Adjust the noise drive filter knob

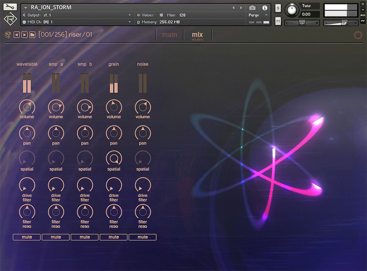(143, 185)
